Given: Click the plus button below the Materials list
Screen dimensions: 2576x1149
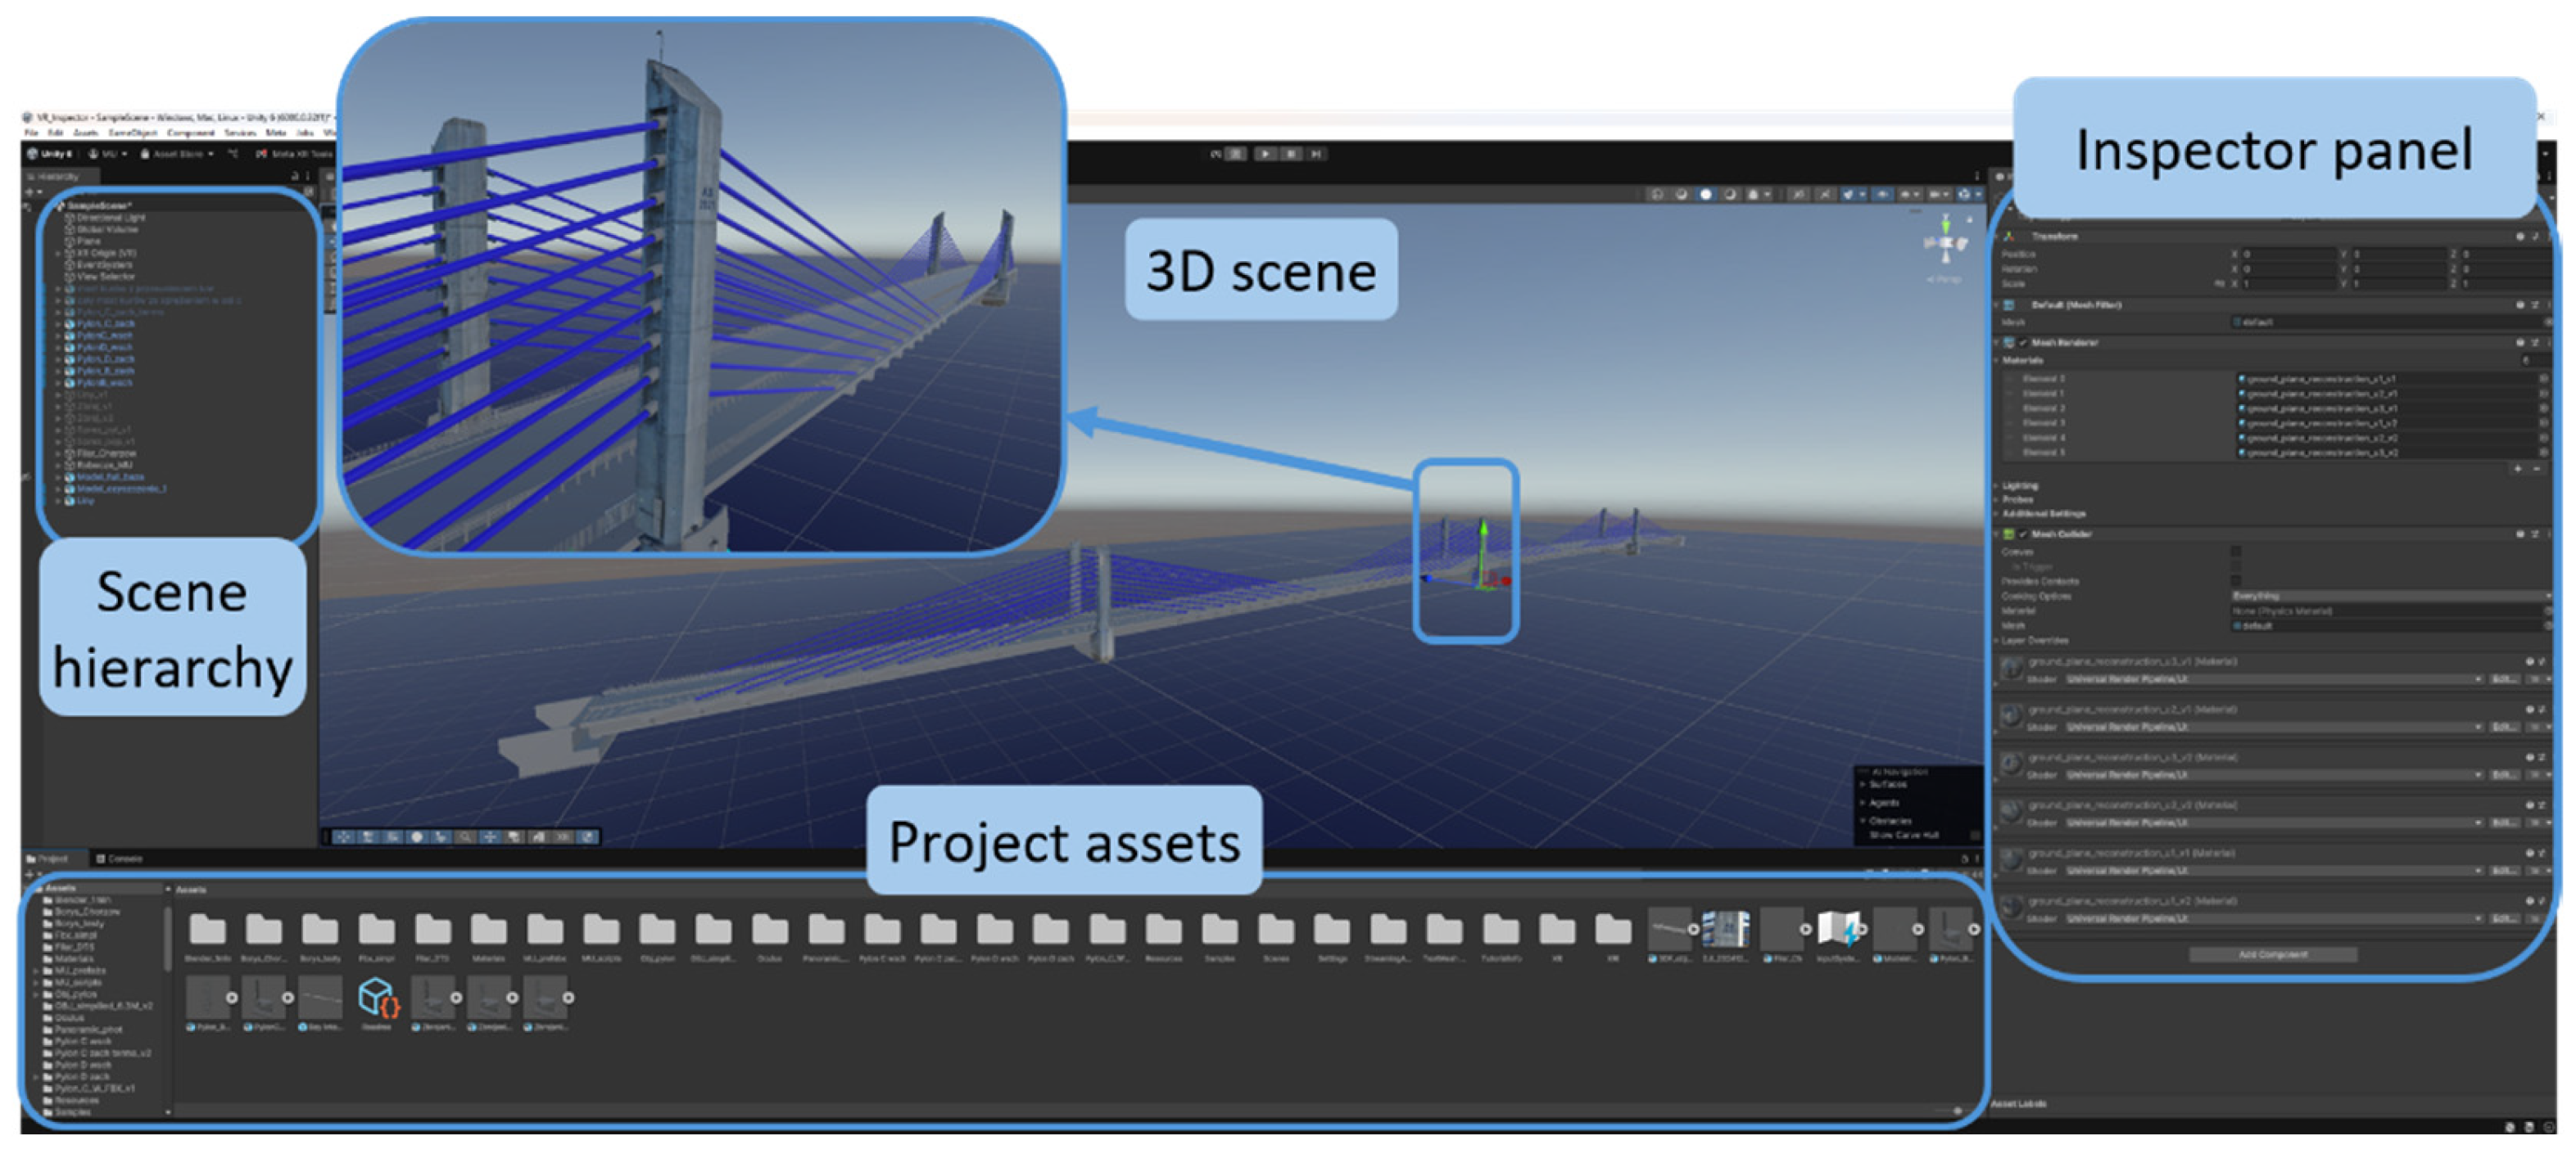Looking at the screenshot, I should click(2518, 469).
